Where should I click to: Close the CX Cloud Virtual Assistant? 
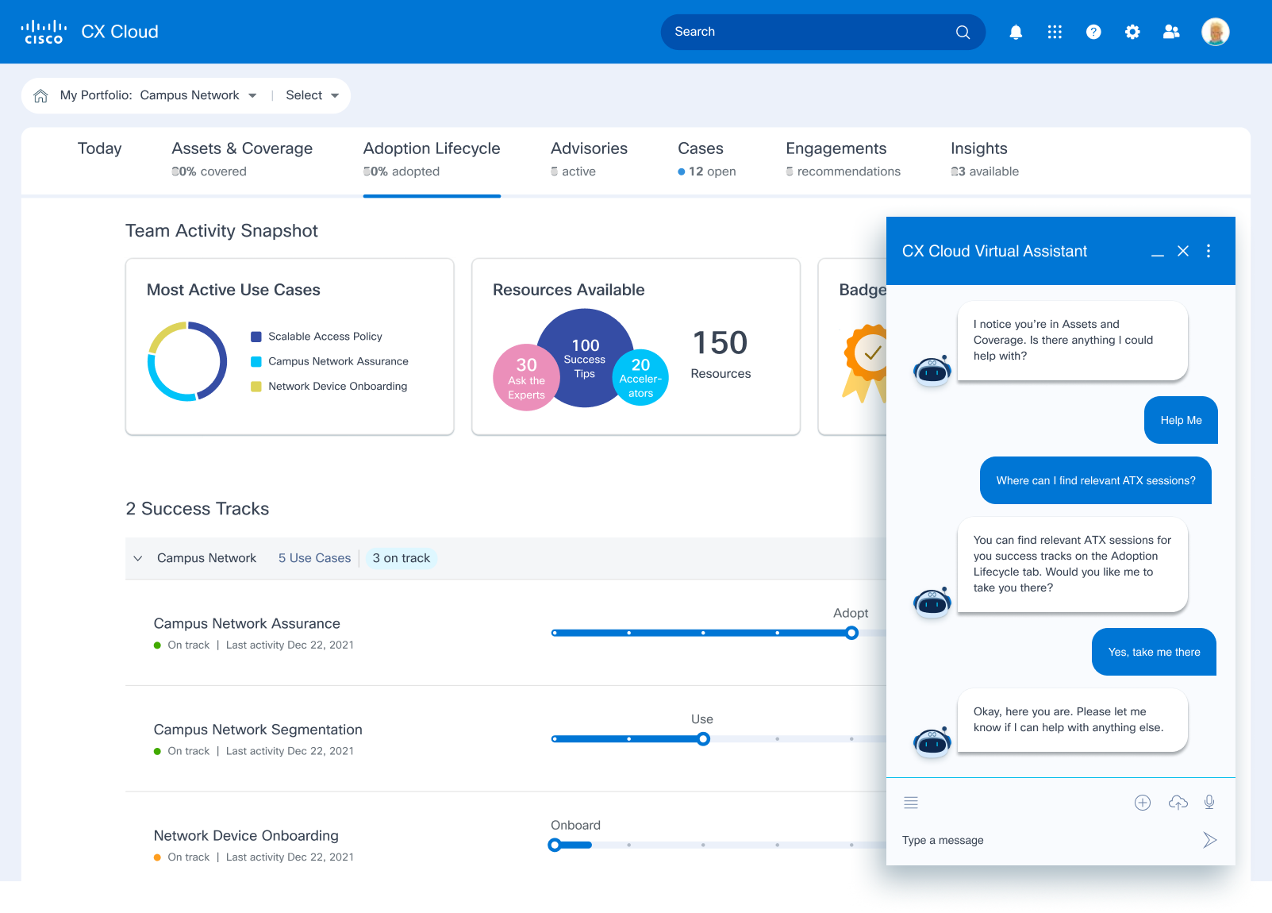(1183, 251)
